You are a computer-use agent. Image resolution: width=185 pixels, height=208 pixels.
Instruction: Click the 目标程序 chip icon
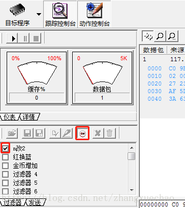[17, 10]
